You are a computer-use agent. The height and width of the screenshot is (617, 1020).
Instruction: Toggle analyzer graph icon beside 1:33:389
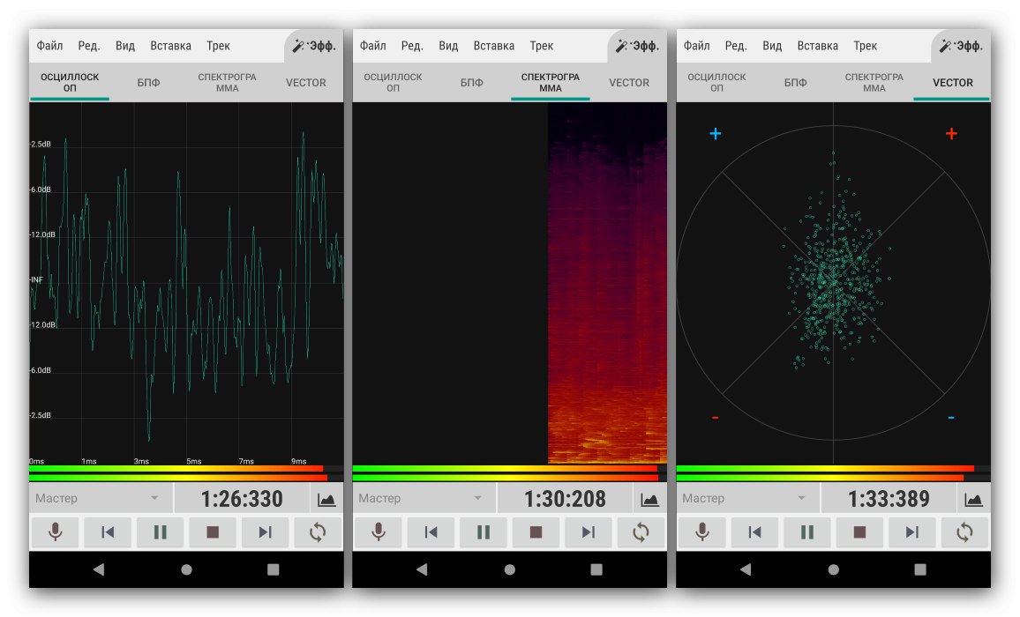(973, 499)
